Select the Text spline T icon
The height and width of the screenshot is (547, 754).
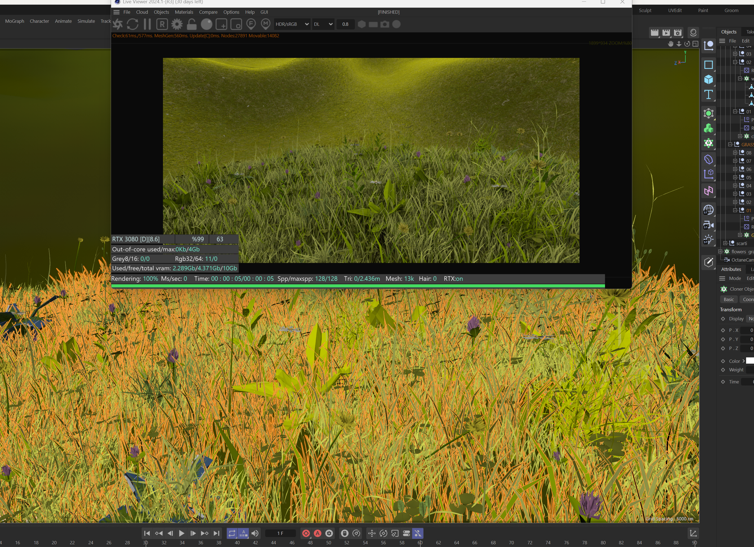[708, 94]
